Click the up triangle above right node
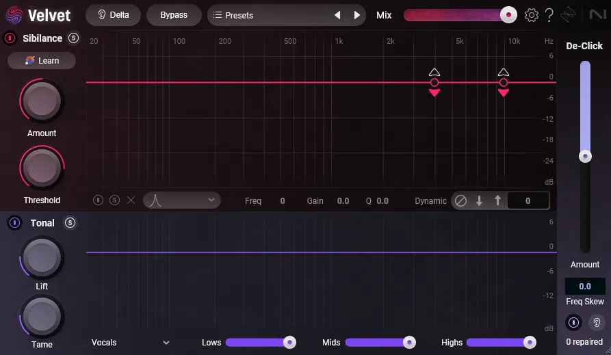The image size is (611, 355). pos(503,73)
